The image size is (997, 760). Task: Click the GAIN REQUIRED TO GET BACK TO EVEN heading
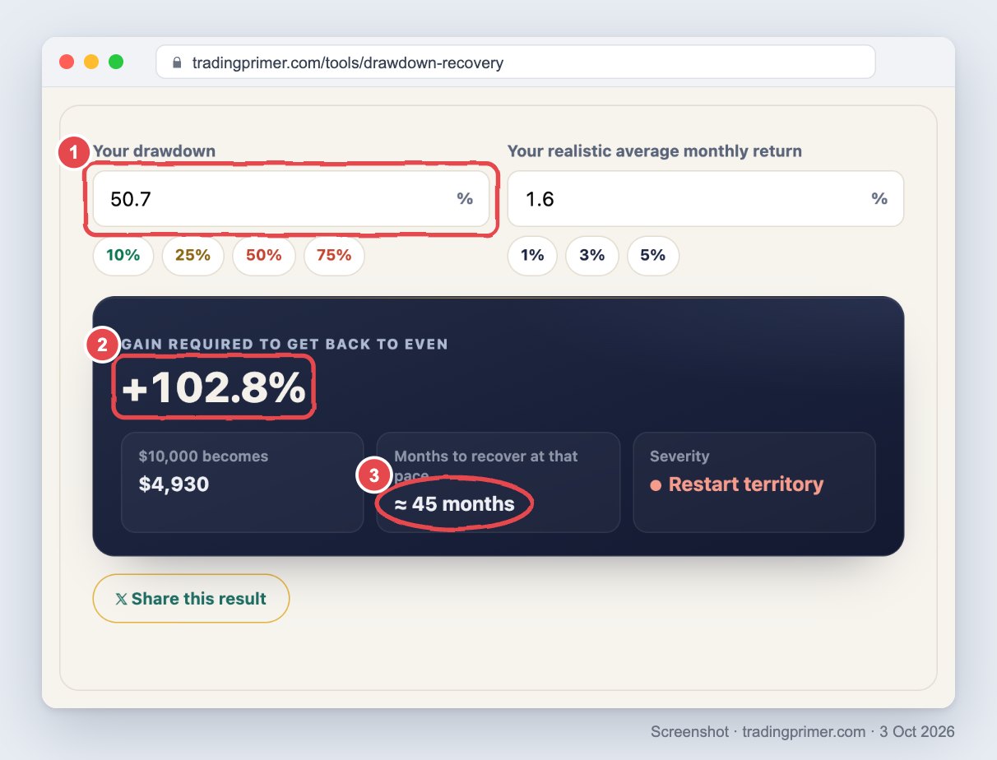(x=285, y=344)
